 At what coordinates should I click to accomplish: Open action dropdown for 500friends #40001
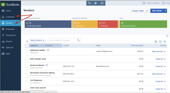(165, 51)
